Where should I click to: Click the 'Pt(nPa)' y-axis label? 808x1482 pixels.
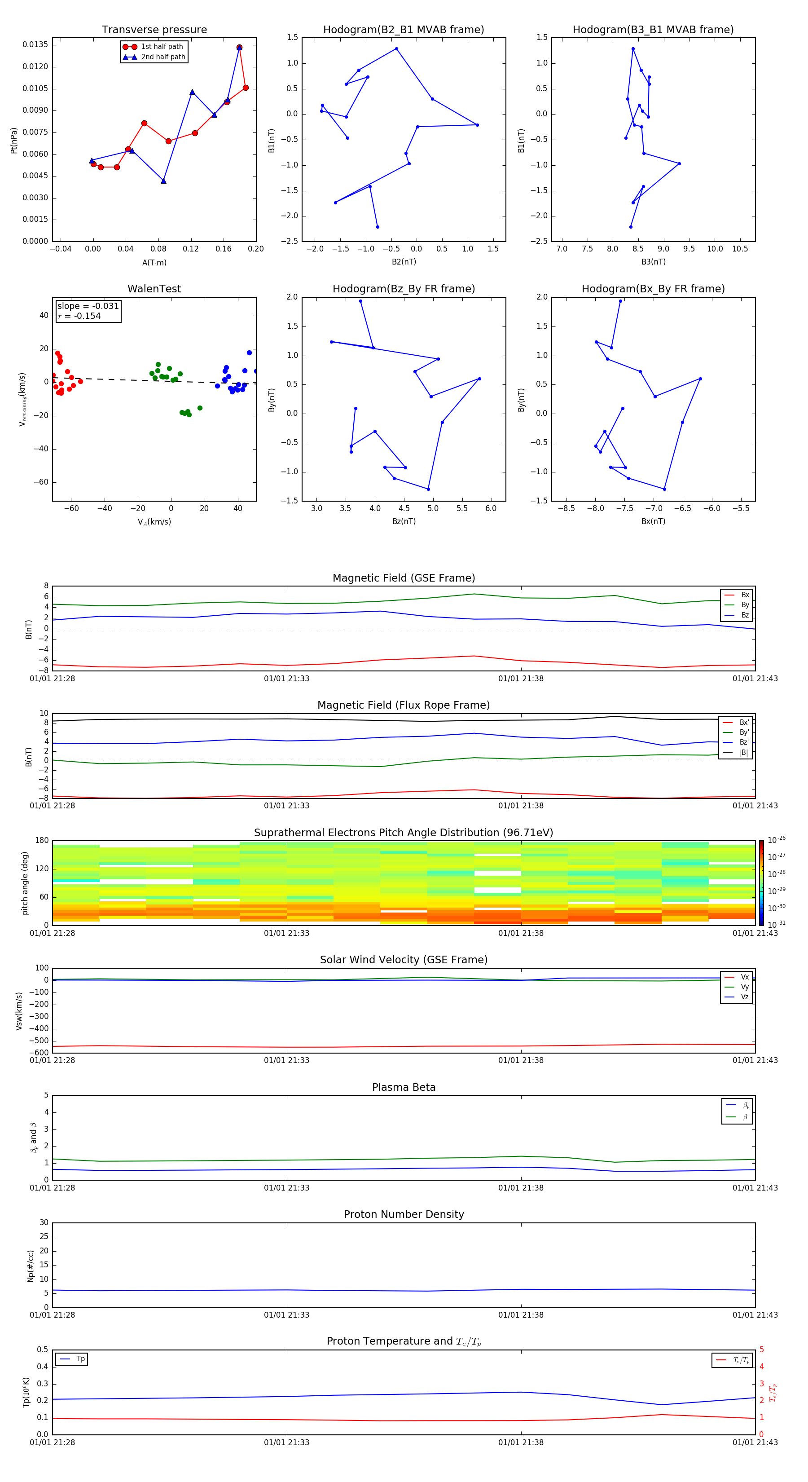(14, 141)
